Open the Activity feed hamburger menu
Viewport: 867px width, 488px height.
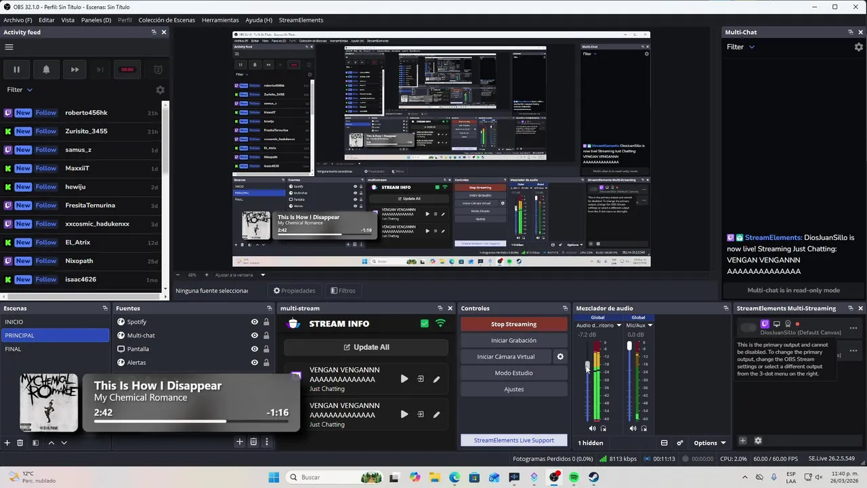[9, 47]
